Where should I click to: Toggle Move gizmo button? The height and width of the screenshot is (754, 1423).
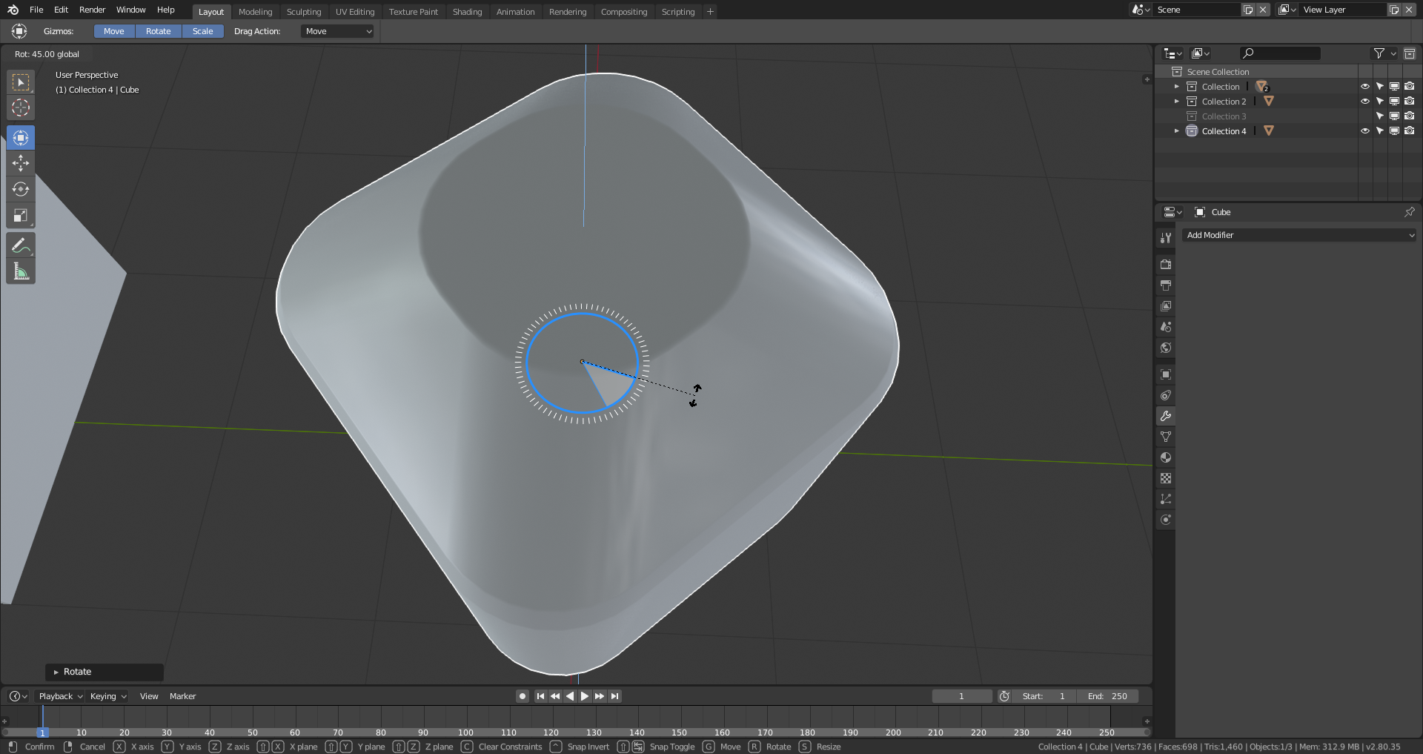point(114,31)
